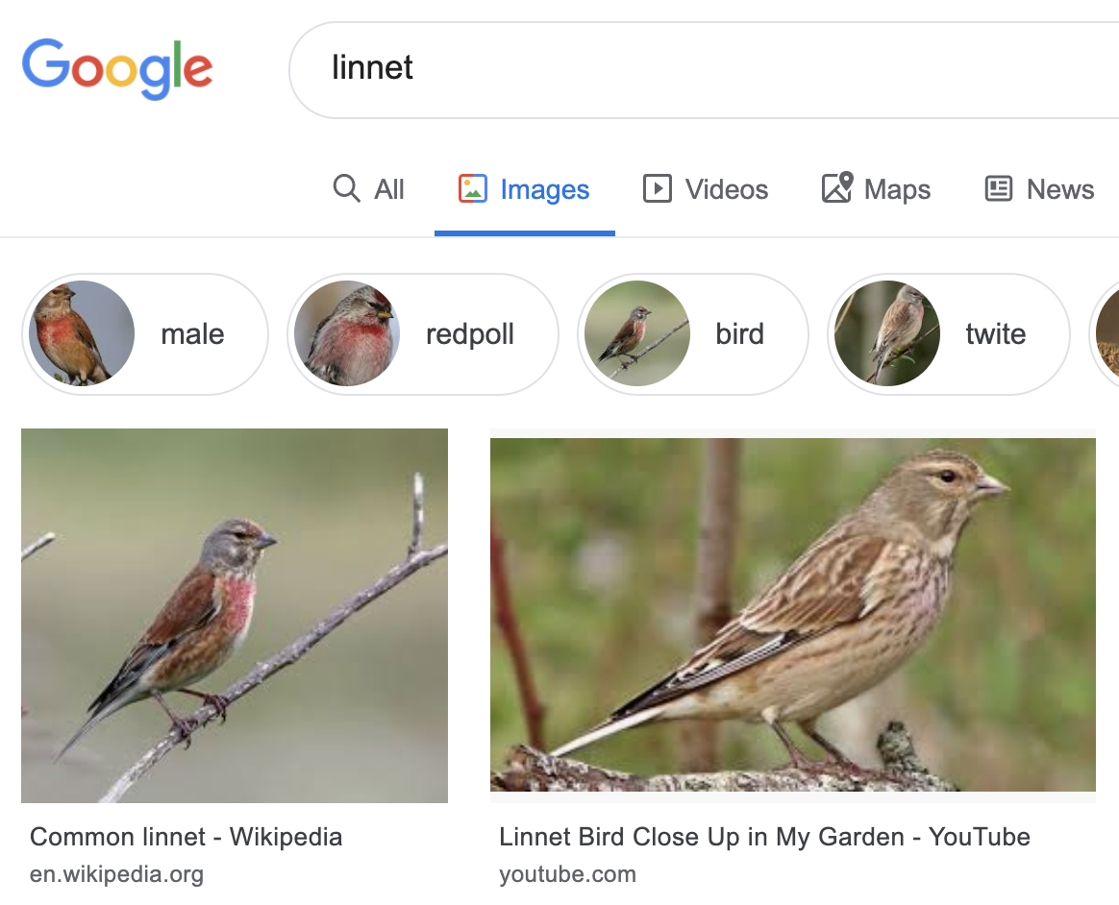
Task: Open Linnet Bird Close Up YouTube link
Action: click(x=764, y=837)
